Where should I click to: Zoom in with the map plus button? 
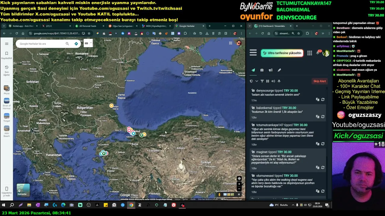(239, 184)
